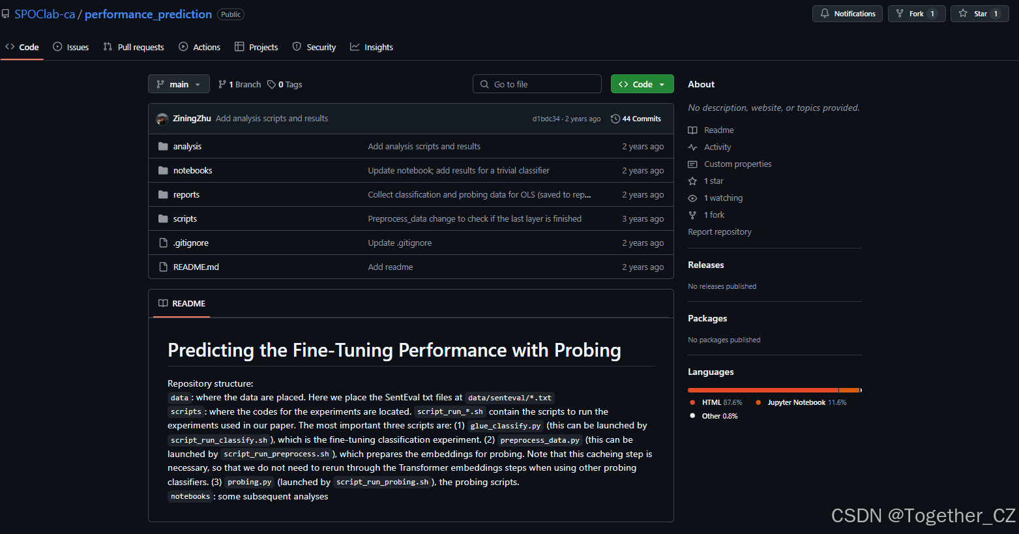This screenshot has width=1019, height=534.
Task: Open the Insights tab
Action: click(372, 47)
